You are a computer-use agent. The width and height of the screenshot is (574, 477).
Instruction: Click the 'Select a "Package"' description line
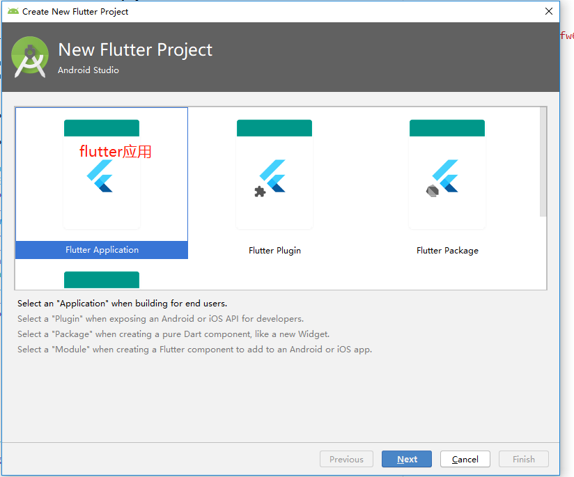coord(173,334)
